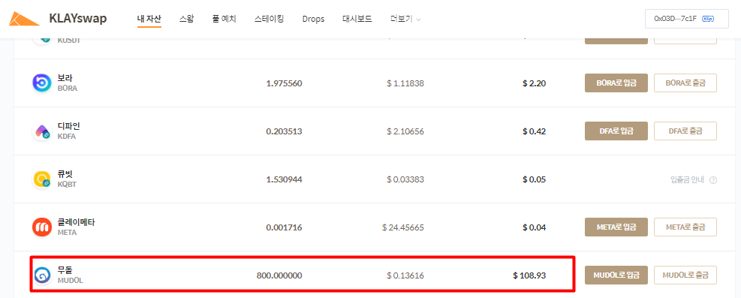Click the price $ 1.11838
Screen dimensions: 741x298
point(405,83)
